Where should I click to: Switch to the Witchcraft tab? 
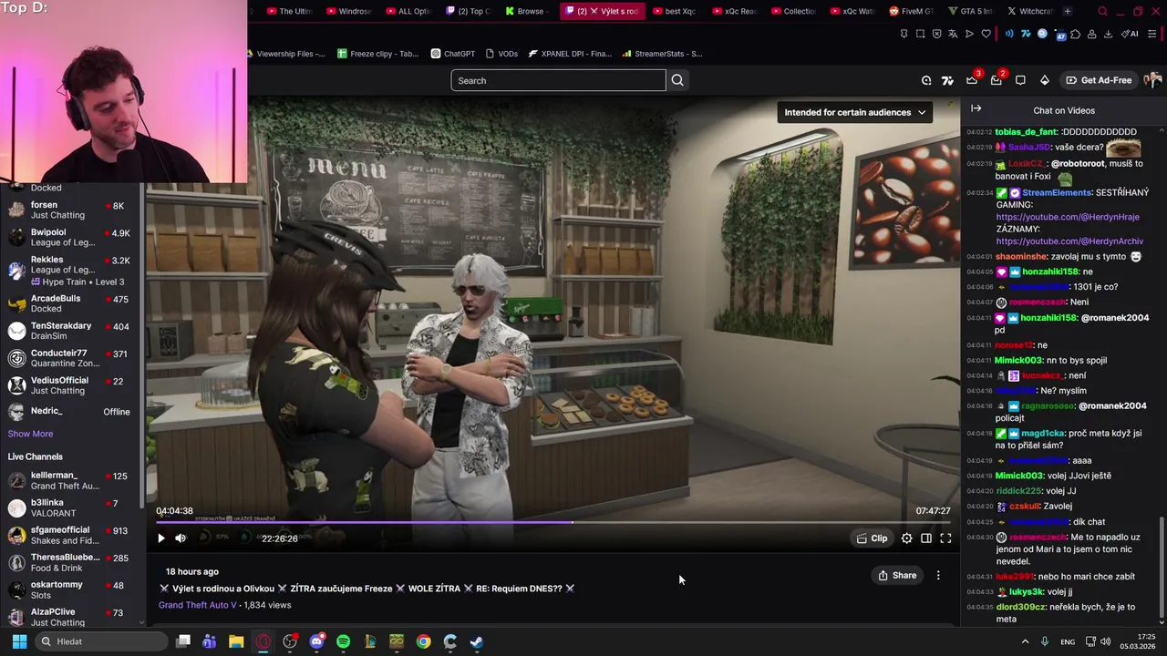point(1029,11)
